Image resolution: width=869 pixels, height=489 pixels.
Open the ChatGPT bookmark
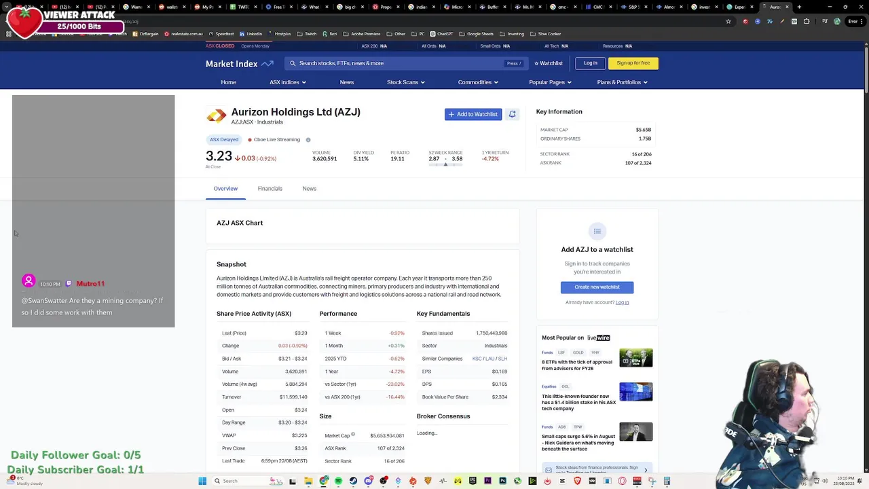(x=441, y=34)
